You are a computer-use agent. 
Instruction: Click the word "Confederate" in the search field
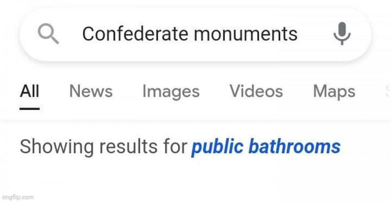click(135, 34)
